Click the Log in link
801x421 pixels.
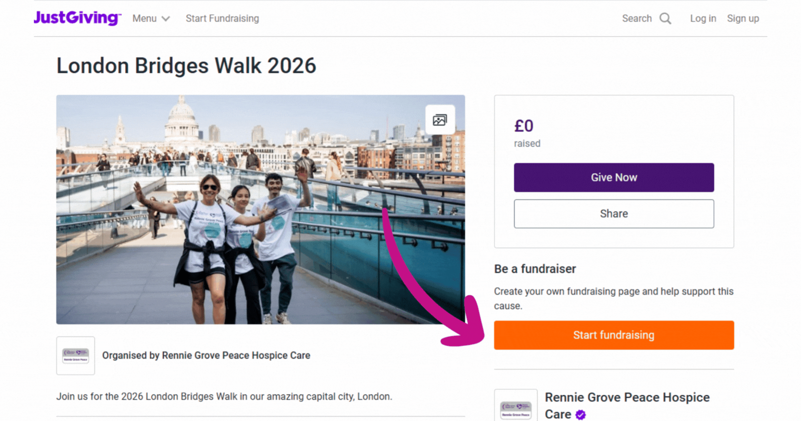coord(703,19)
